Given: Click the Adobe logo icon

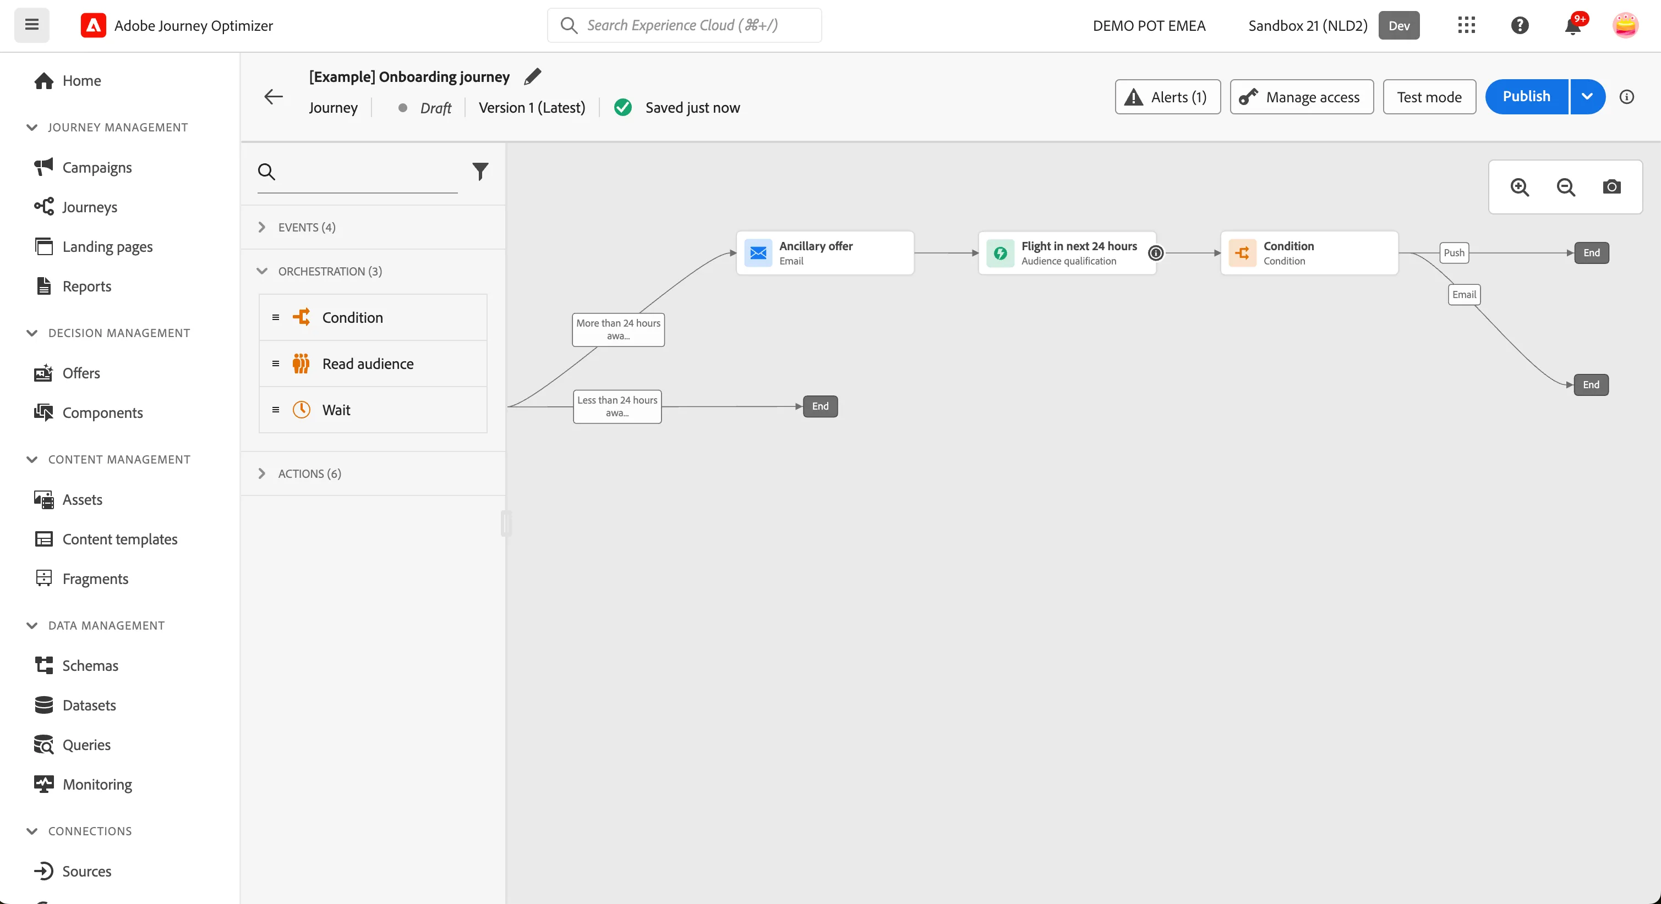Looking at the screenshot, I should [93, 26].
